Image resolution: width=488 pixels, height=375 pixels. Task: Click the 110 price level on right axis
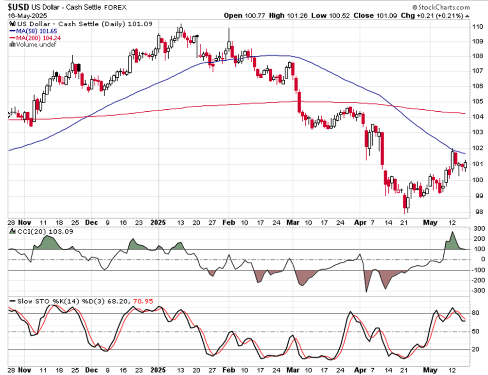(x=477, y=27)
